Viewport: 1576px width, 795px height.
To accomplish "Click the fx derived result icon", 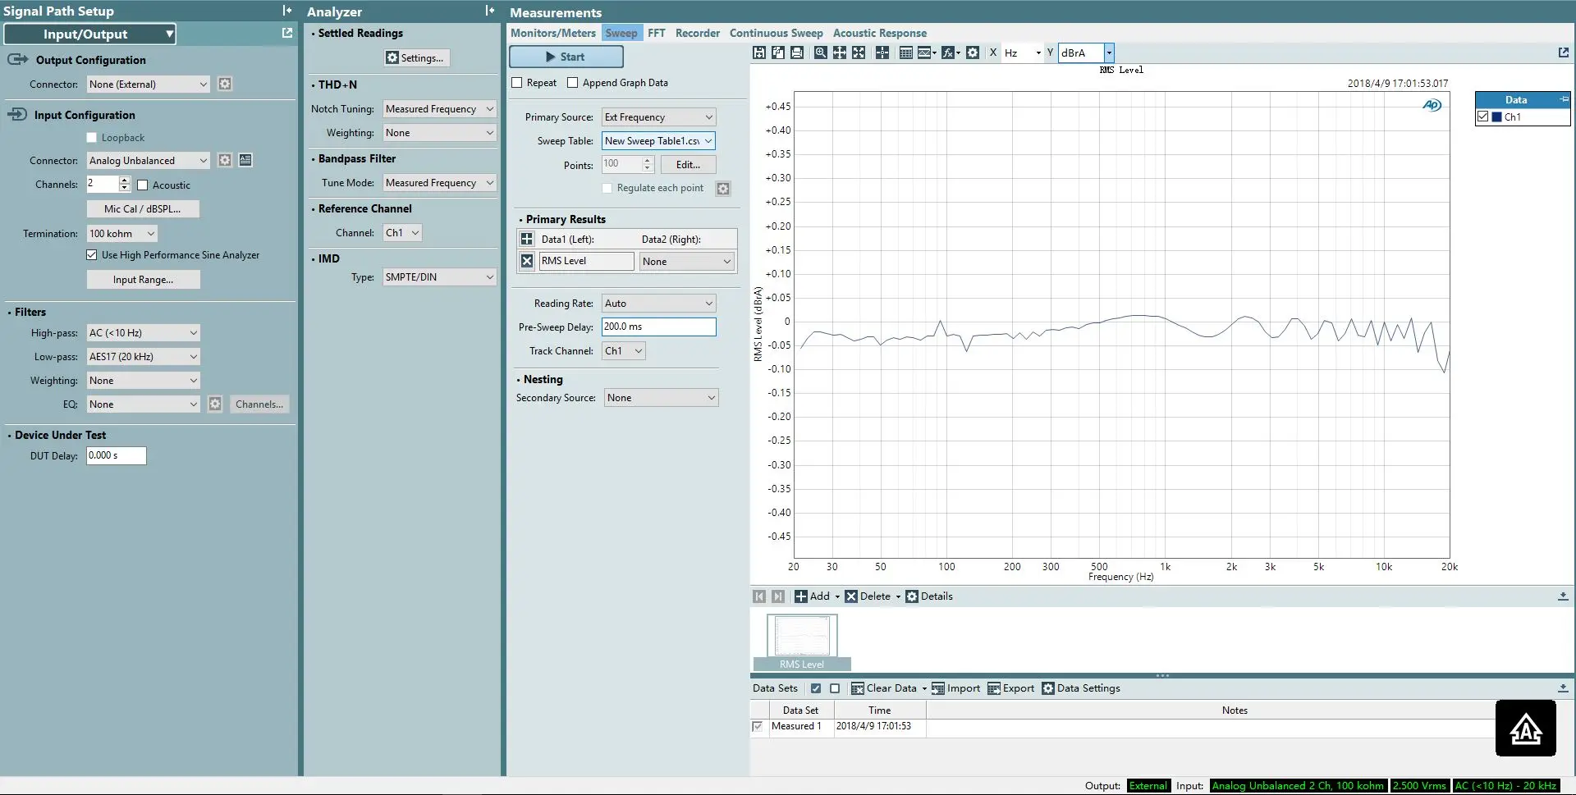I will click(x=951, y=53).
